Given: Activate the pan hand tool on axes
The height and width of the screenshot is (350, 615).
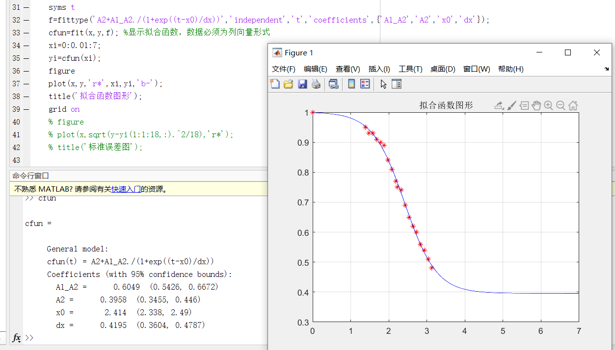Looking at the screenshot, I should pos(536,105).
